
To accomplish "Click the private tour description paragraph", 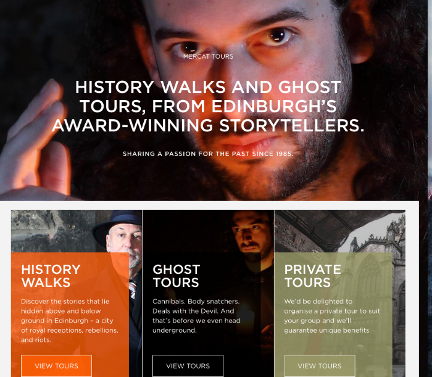I will coord(332,315).
